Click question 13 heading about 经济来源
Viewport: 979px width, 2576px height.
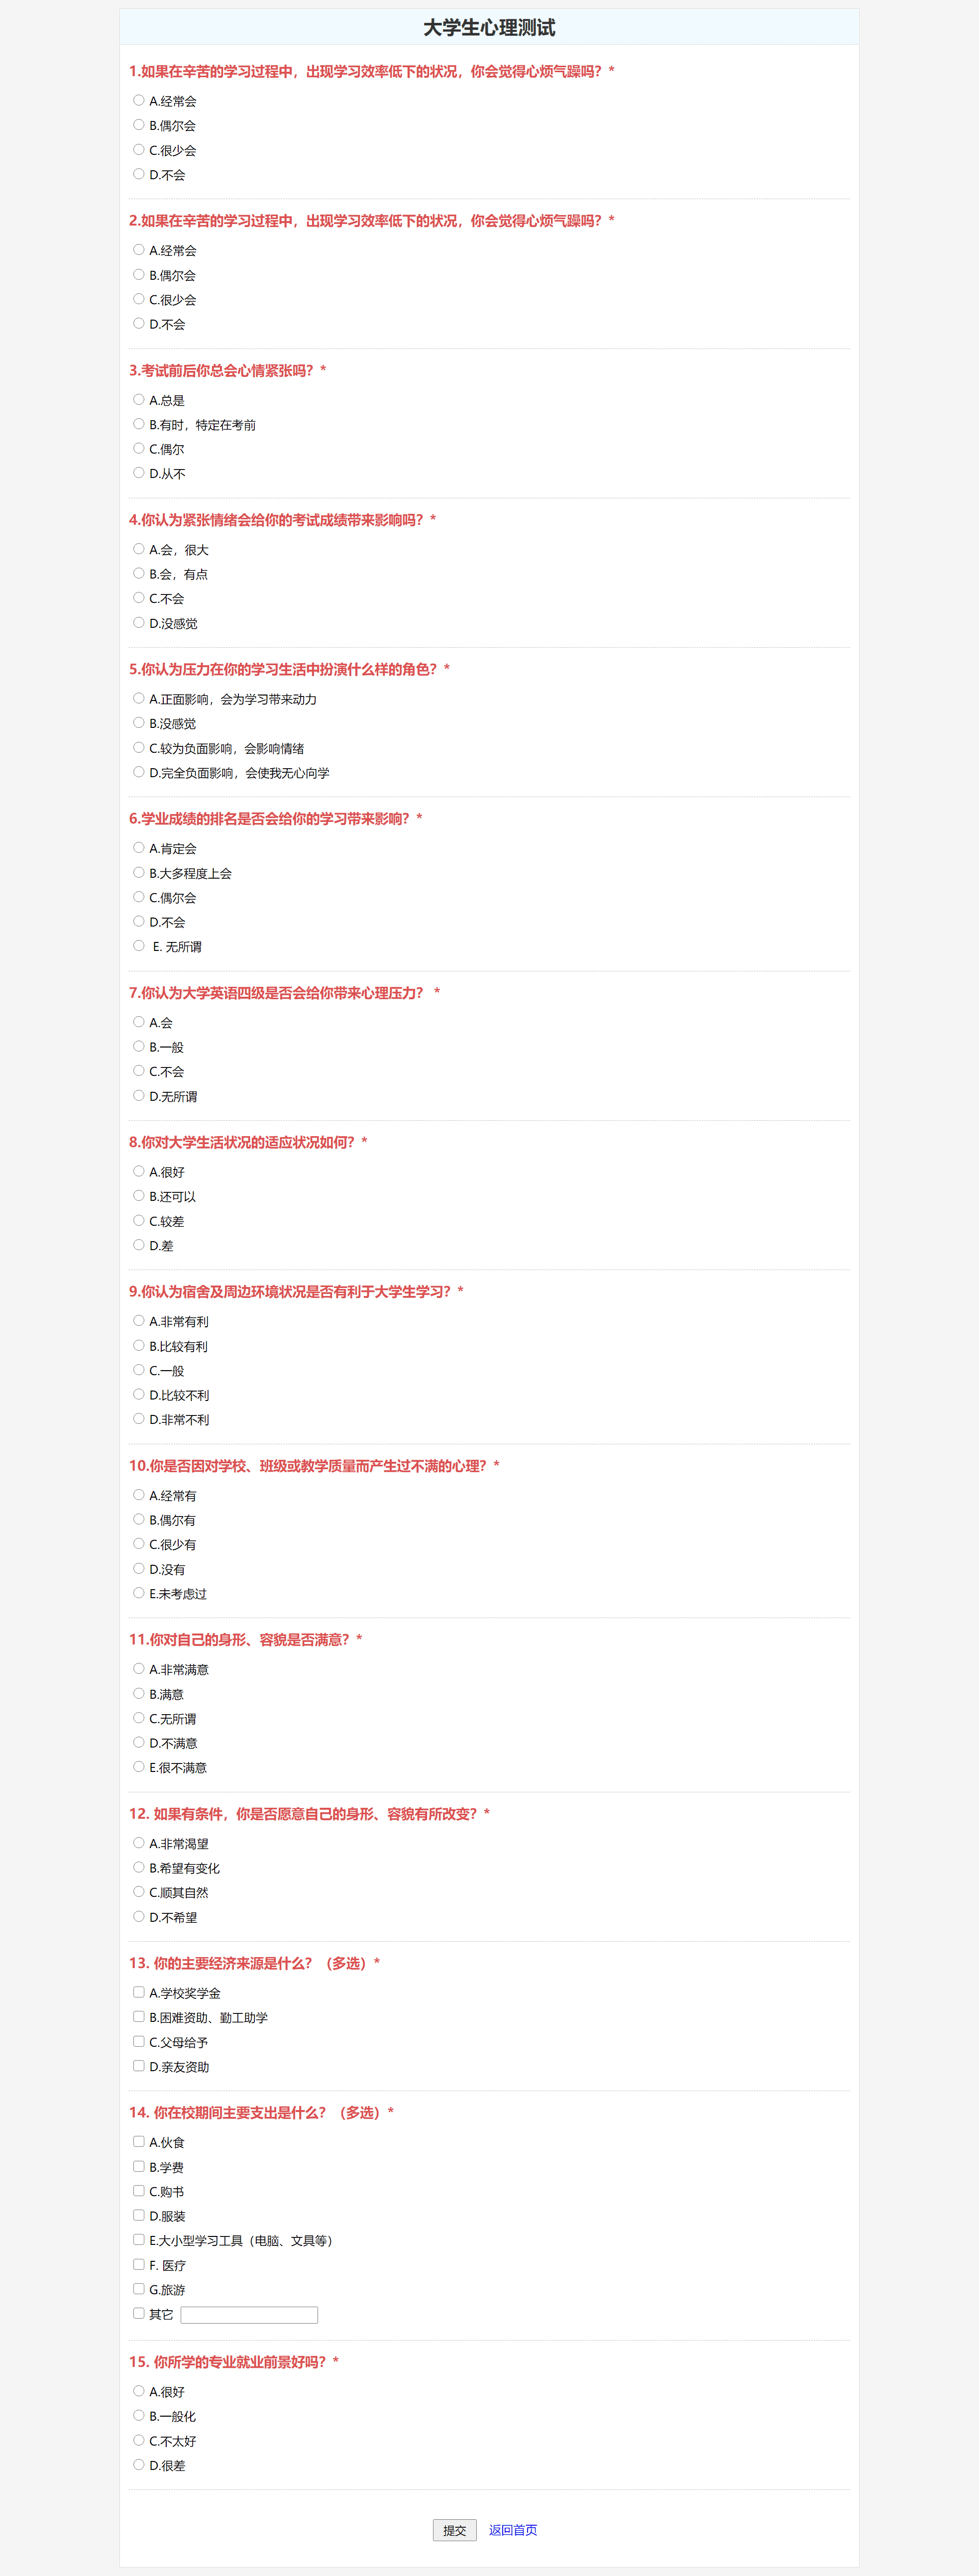tap(254, 1963)
